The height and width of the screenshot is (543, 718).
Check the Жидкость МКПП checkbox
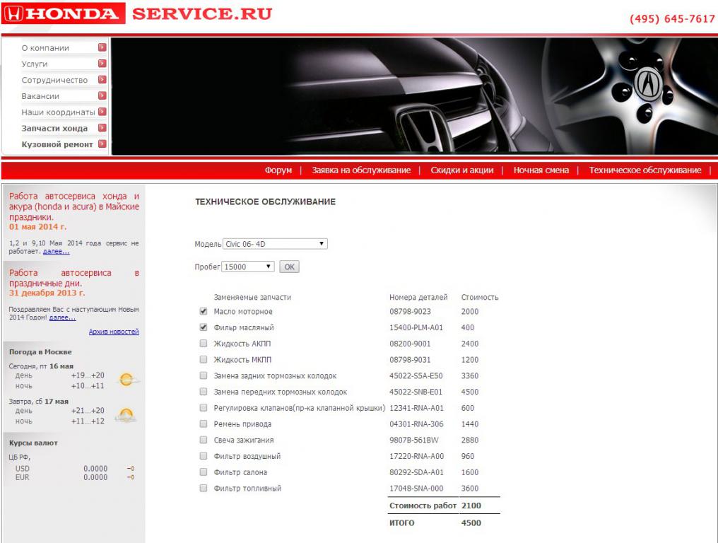coord(204,359)
